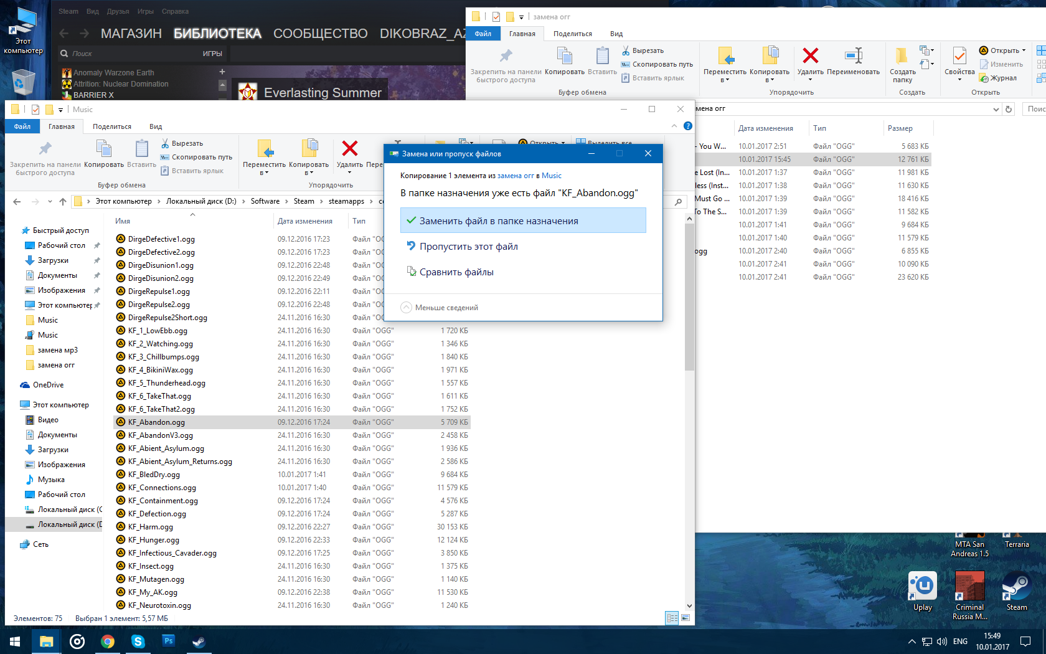Click the red Удалить icon in Music window
The image size is (1046, 654).
click(x=350, y=148)
